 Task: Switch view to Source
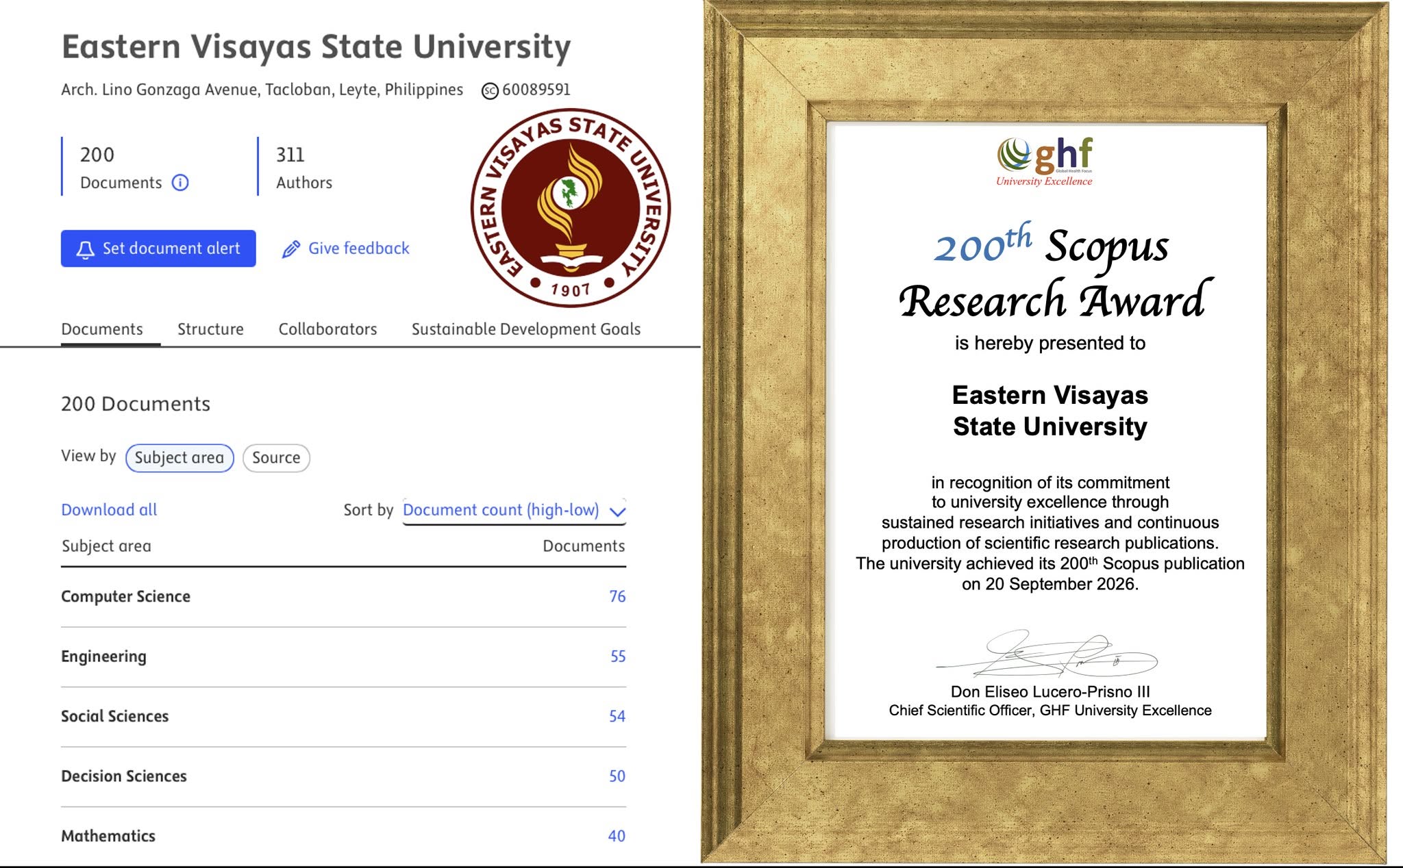click(276, 458)
